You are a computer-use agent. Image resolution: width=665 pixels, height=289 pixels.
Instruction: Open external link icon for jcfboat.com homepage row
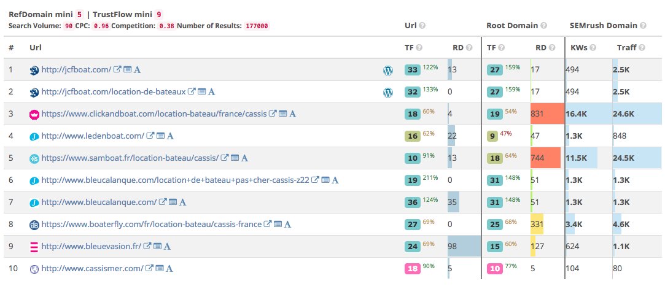(118, 69)
